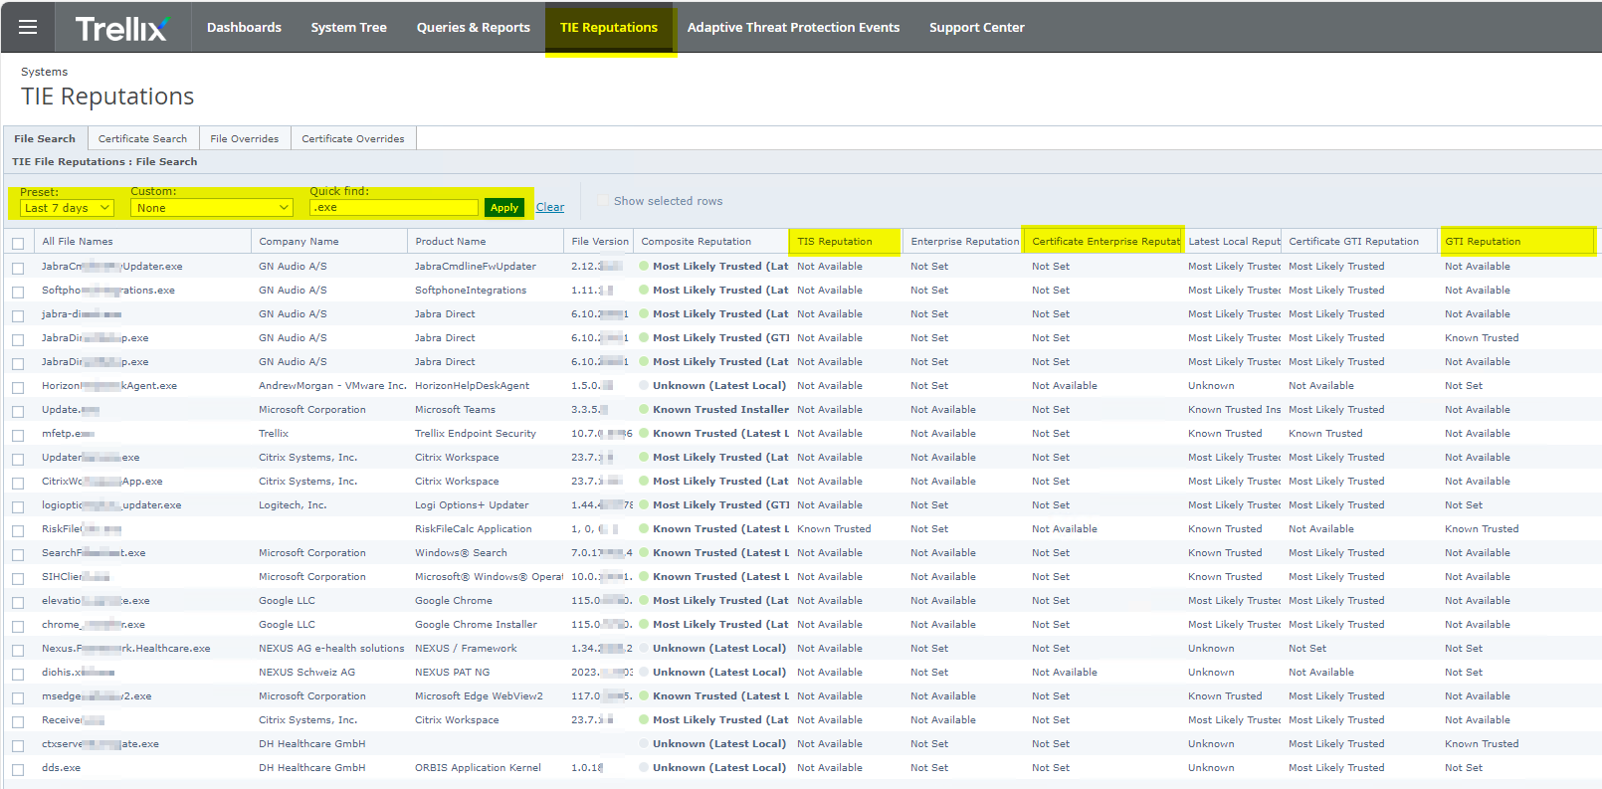Click the grey status dot in the NEXUS PAT NG row
Image resolution: width=1602 pixels, height=789 pixels.
coord(644,673)
